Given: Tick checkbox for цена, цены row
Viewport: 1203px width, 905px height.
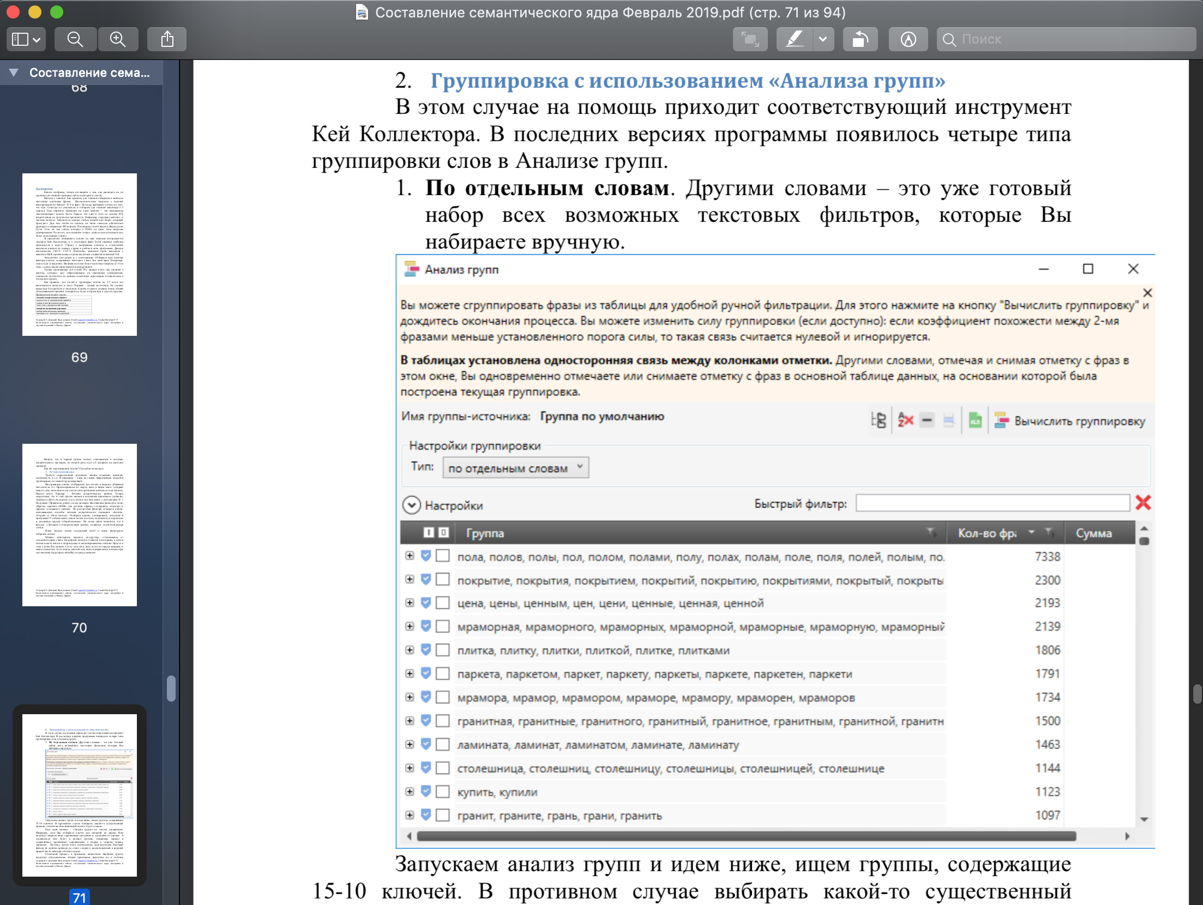Looking at the screenshot, I should tap(443, 602).
